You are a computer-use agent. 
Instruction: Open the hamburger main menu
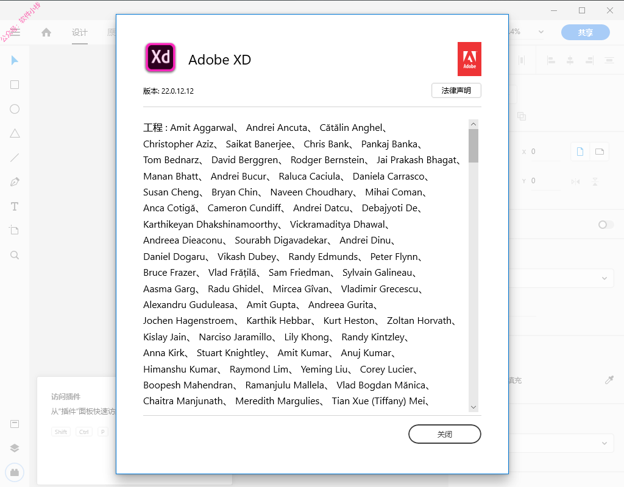coord(15,32)
